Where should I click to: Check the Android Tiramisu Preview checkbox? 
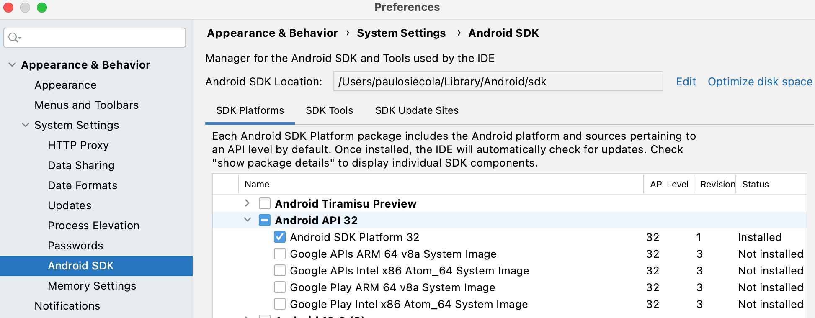click(265, 203)
